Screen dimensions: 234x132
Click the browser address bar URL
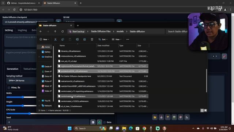coord(31,10)
